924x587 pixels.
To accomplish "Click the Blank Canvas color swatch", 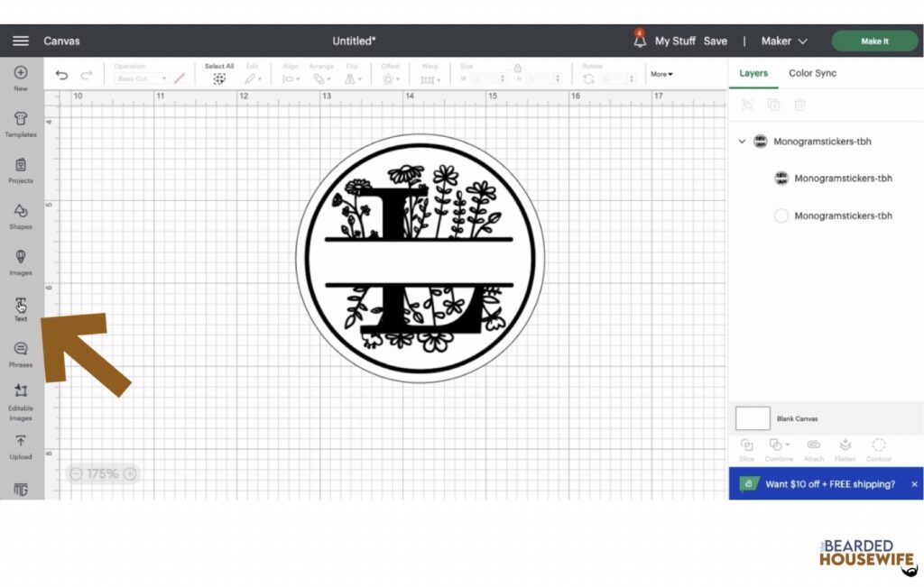I will [753, 418].
